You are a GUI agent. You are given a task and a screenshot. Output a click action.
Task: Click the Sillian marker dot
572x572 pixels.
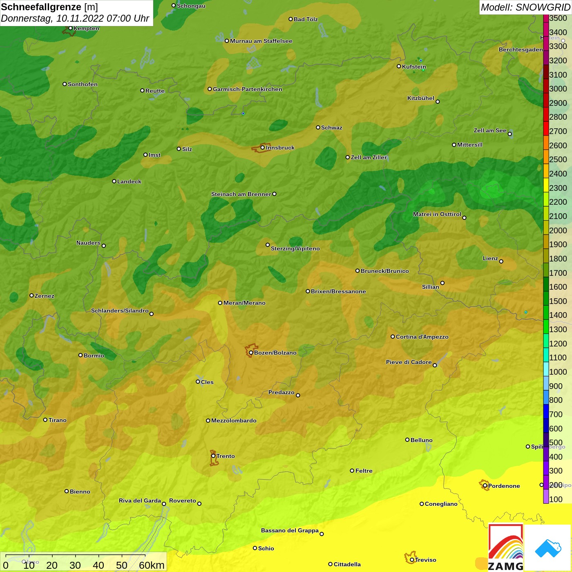[442, 283]
